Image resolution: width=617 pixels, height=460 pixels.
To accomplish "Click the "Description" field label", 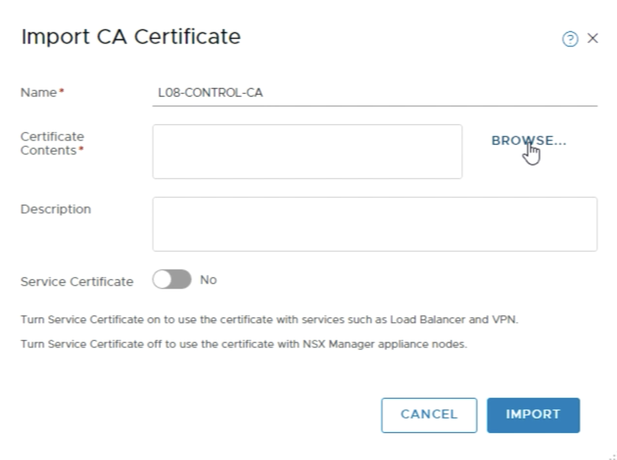I will 55,209.
